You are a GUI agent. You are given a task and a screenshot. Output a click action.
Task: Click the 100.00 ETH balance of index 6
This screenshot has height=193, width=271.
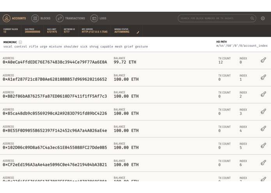(126, 164)
